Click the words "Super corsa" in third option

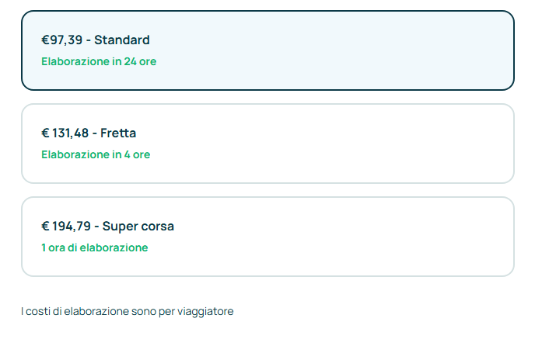(138, 227)
